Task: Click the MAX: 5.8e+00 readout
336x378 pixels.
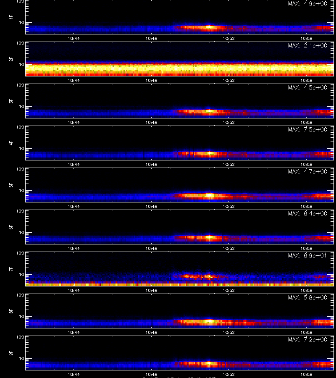Action: click(307, 297)
